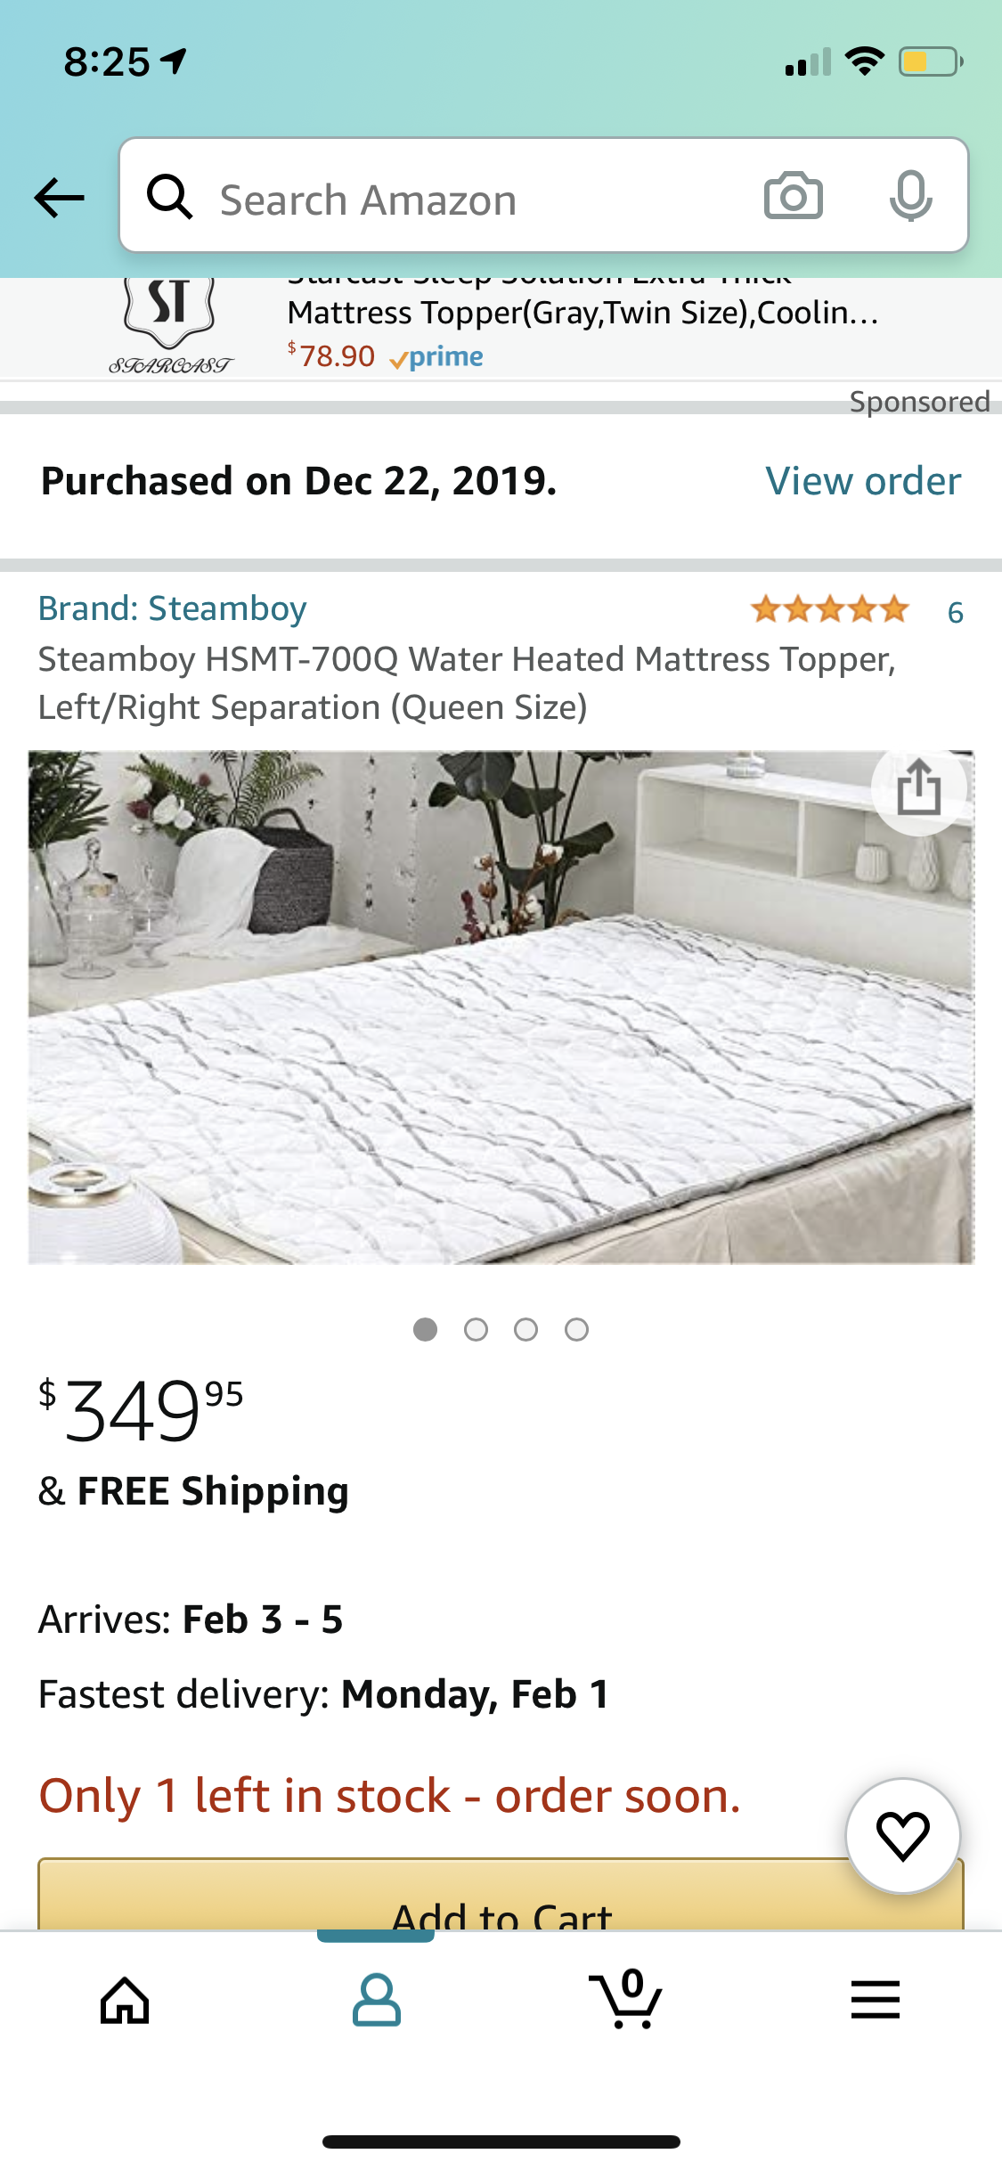Open camera search icon
The width and height of the screenshot is (1002, 2170).
point(793,196)
